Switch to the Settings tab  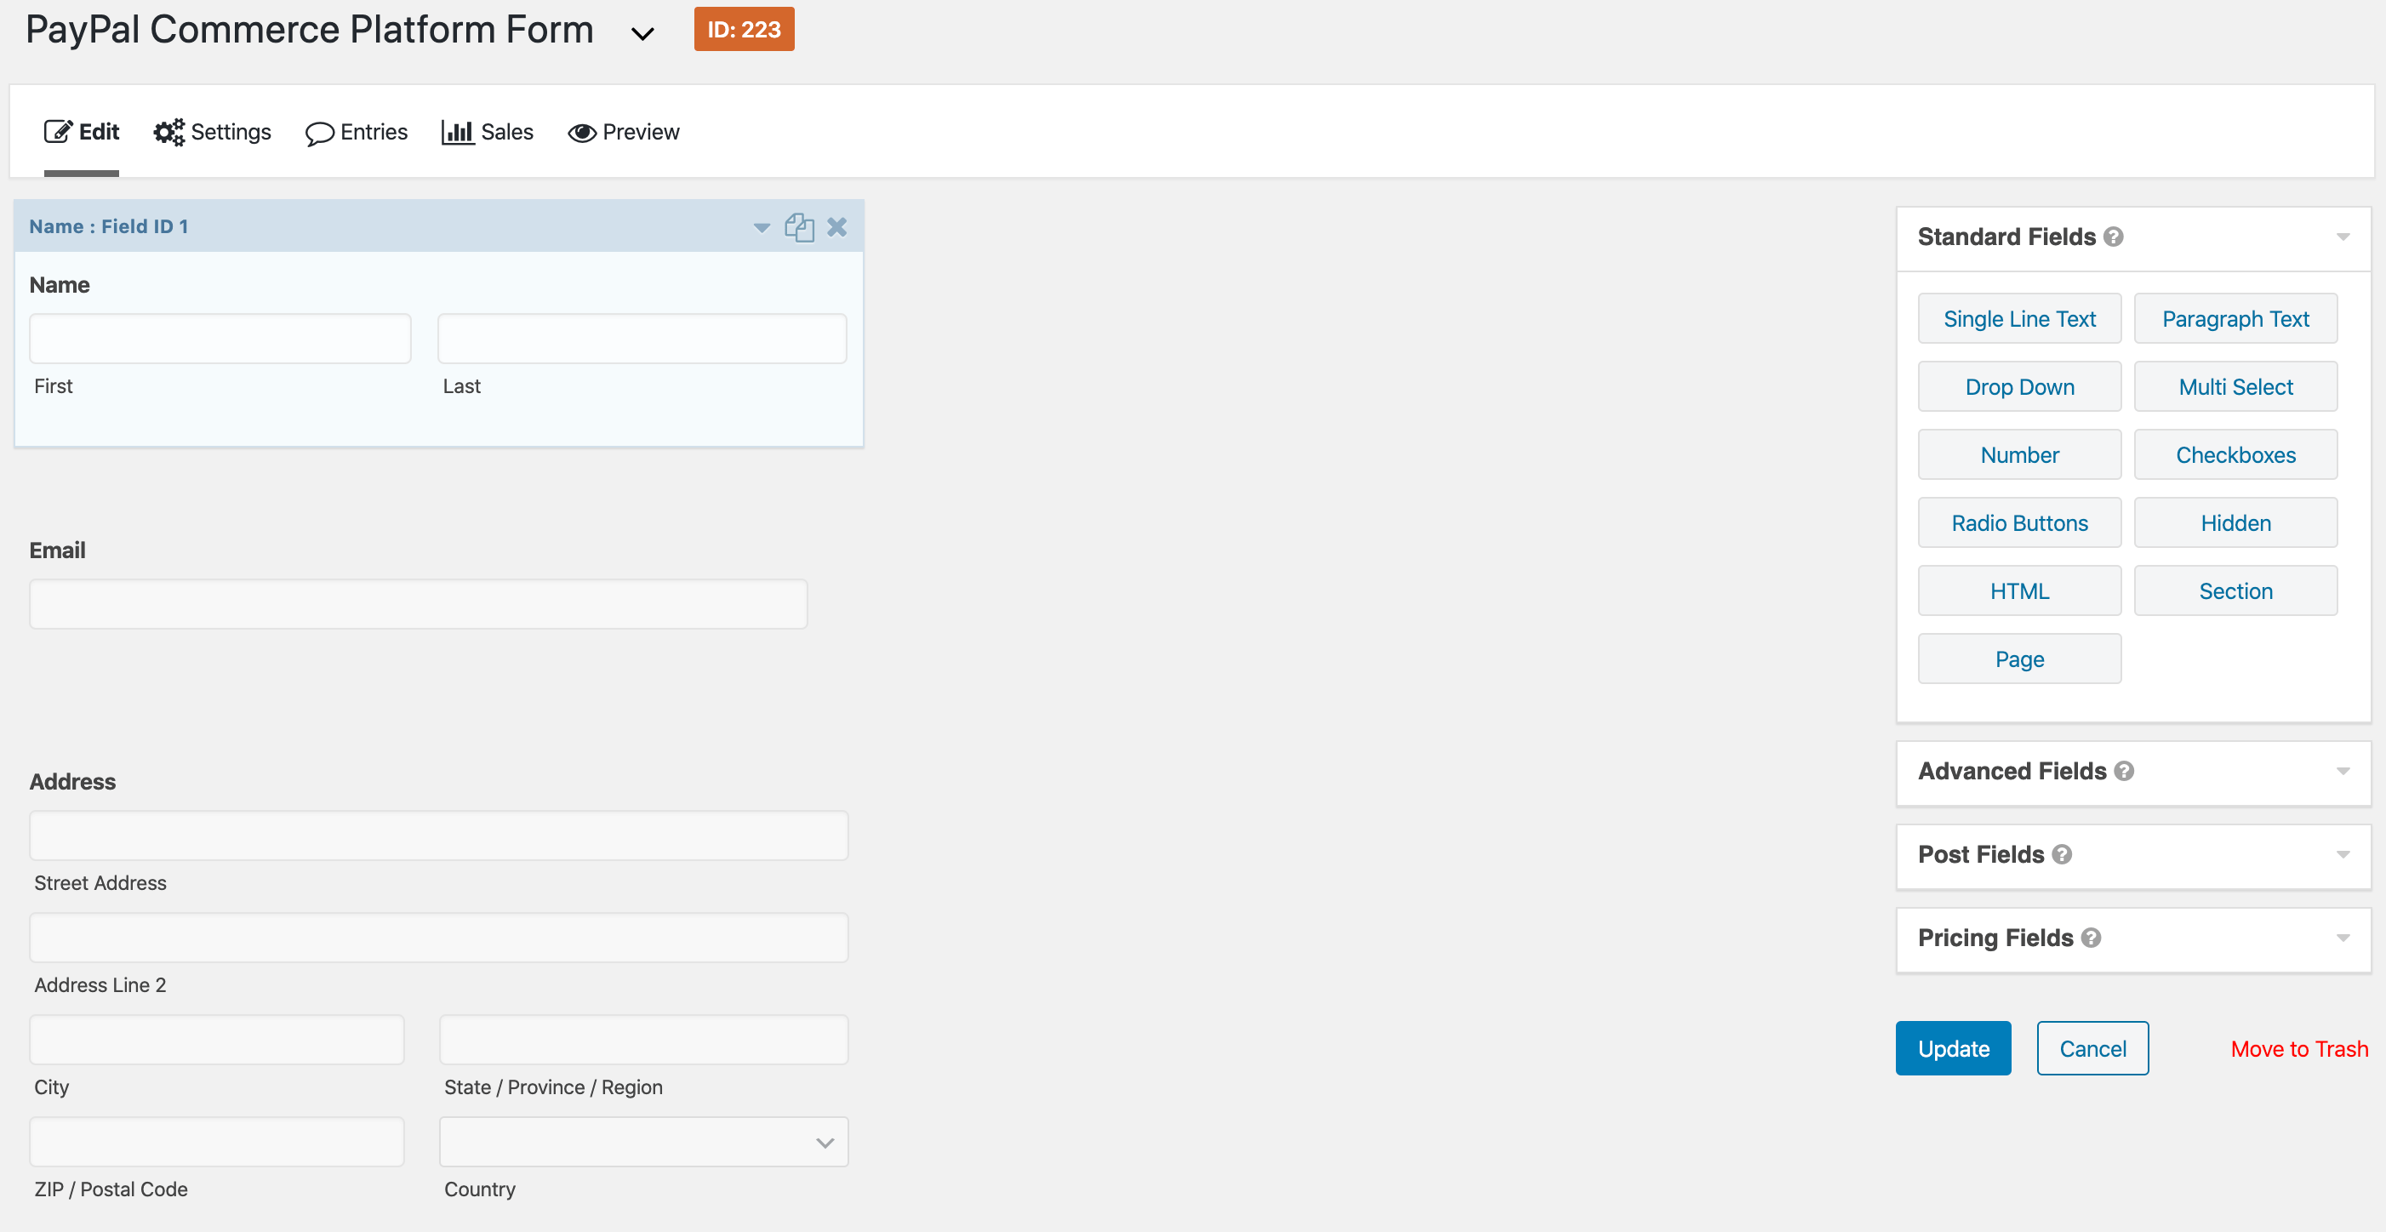(212, 133)
